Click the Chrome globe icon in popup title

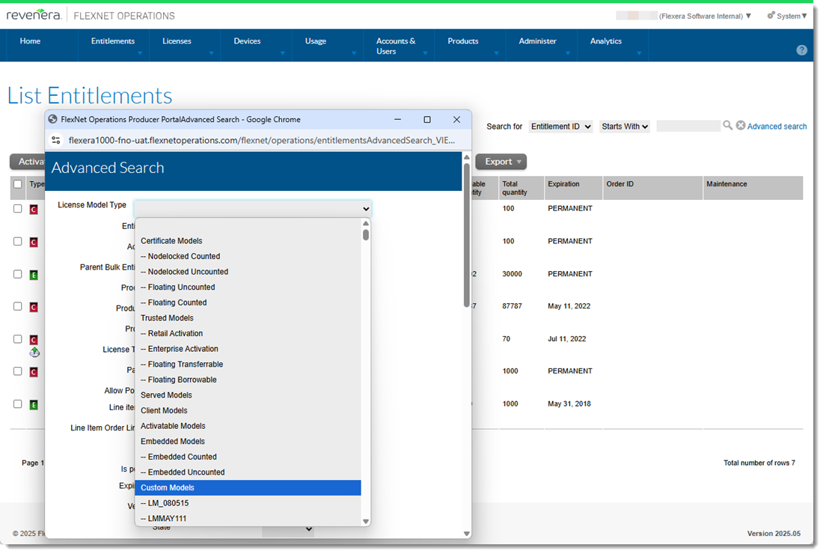[52, 119]
